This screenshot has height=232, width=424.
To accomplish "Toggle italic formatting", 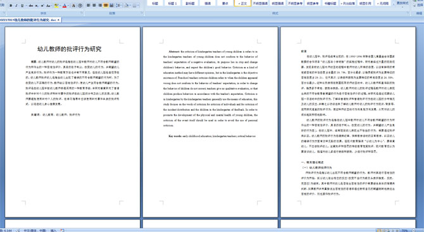I will [16, 6].
